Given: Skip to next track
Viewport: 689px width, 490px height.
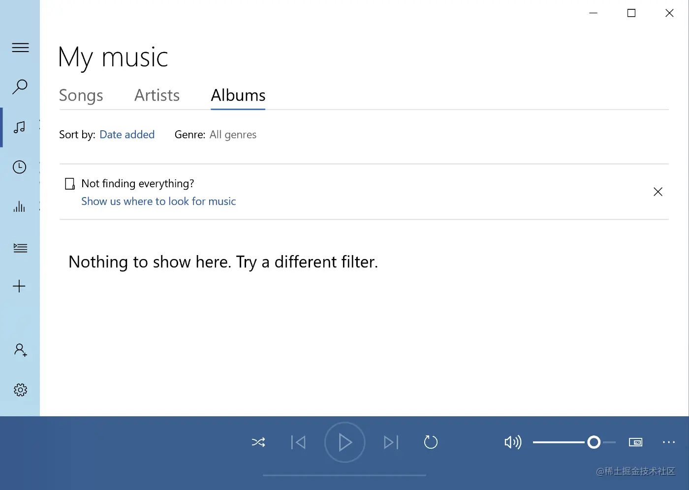Looking at the screenshot, I should (x=391, y=442).
